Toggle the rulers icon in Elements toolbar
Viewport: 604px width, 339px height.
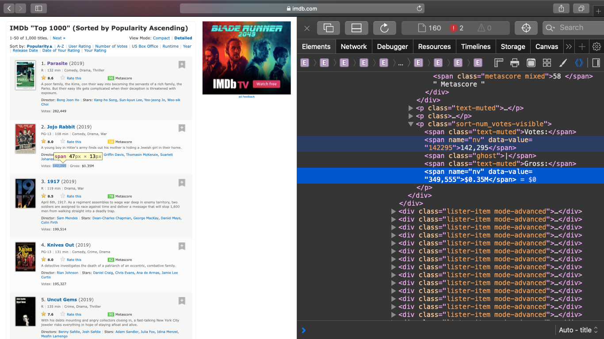(x=499, y=63)
